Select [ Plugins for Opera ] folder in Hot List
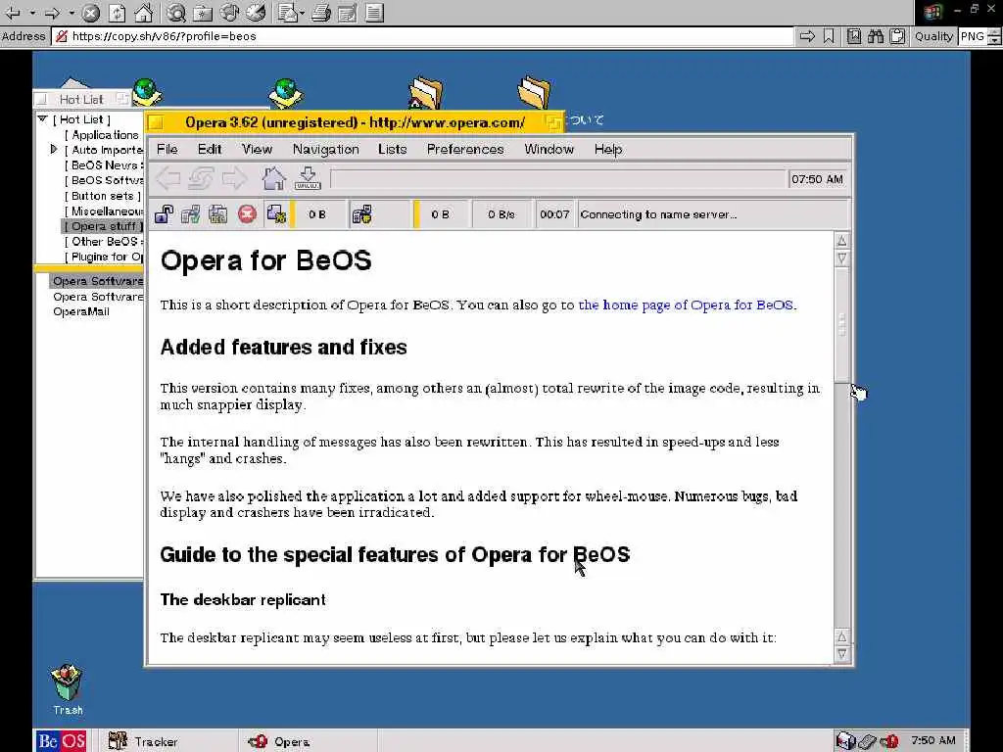 [104, 257]
